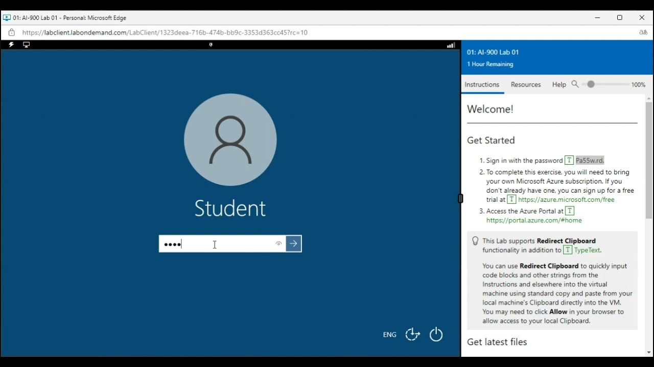Open the https://azure.microsoft.com/free link

[x=566, y=200]
